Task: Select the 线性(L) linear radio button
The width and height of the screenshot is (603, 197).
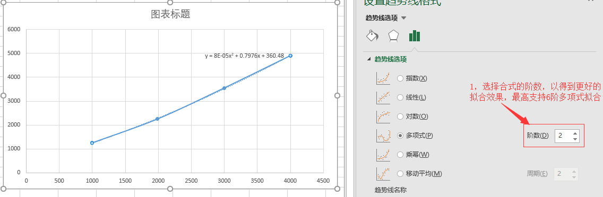Action: point(400,97)
